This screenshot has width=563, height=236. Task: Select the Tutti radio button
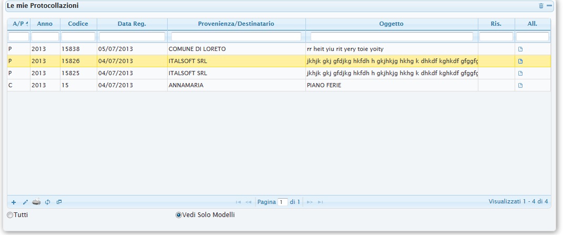click(10, 215)
